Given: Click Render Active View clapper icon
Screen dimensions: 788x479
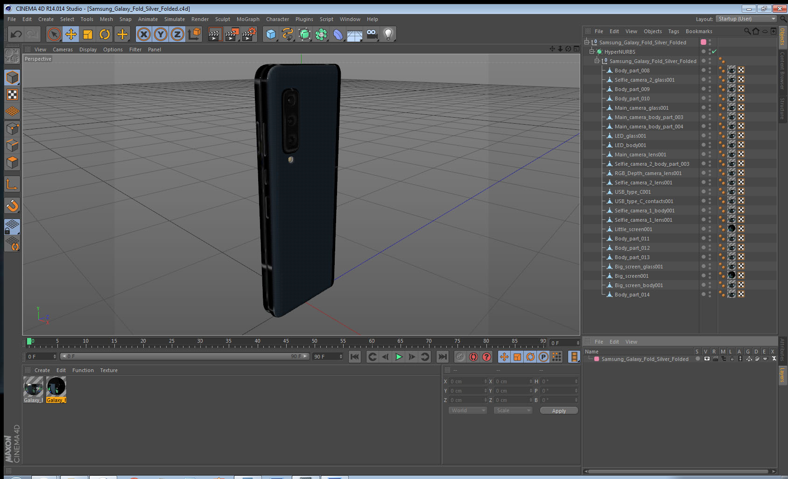Looking at the screenshot, I should [x=215, y=34].
